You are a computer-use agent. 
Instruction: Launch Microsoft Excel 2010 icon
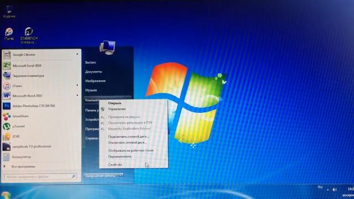click(x=7, y=65)
